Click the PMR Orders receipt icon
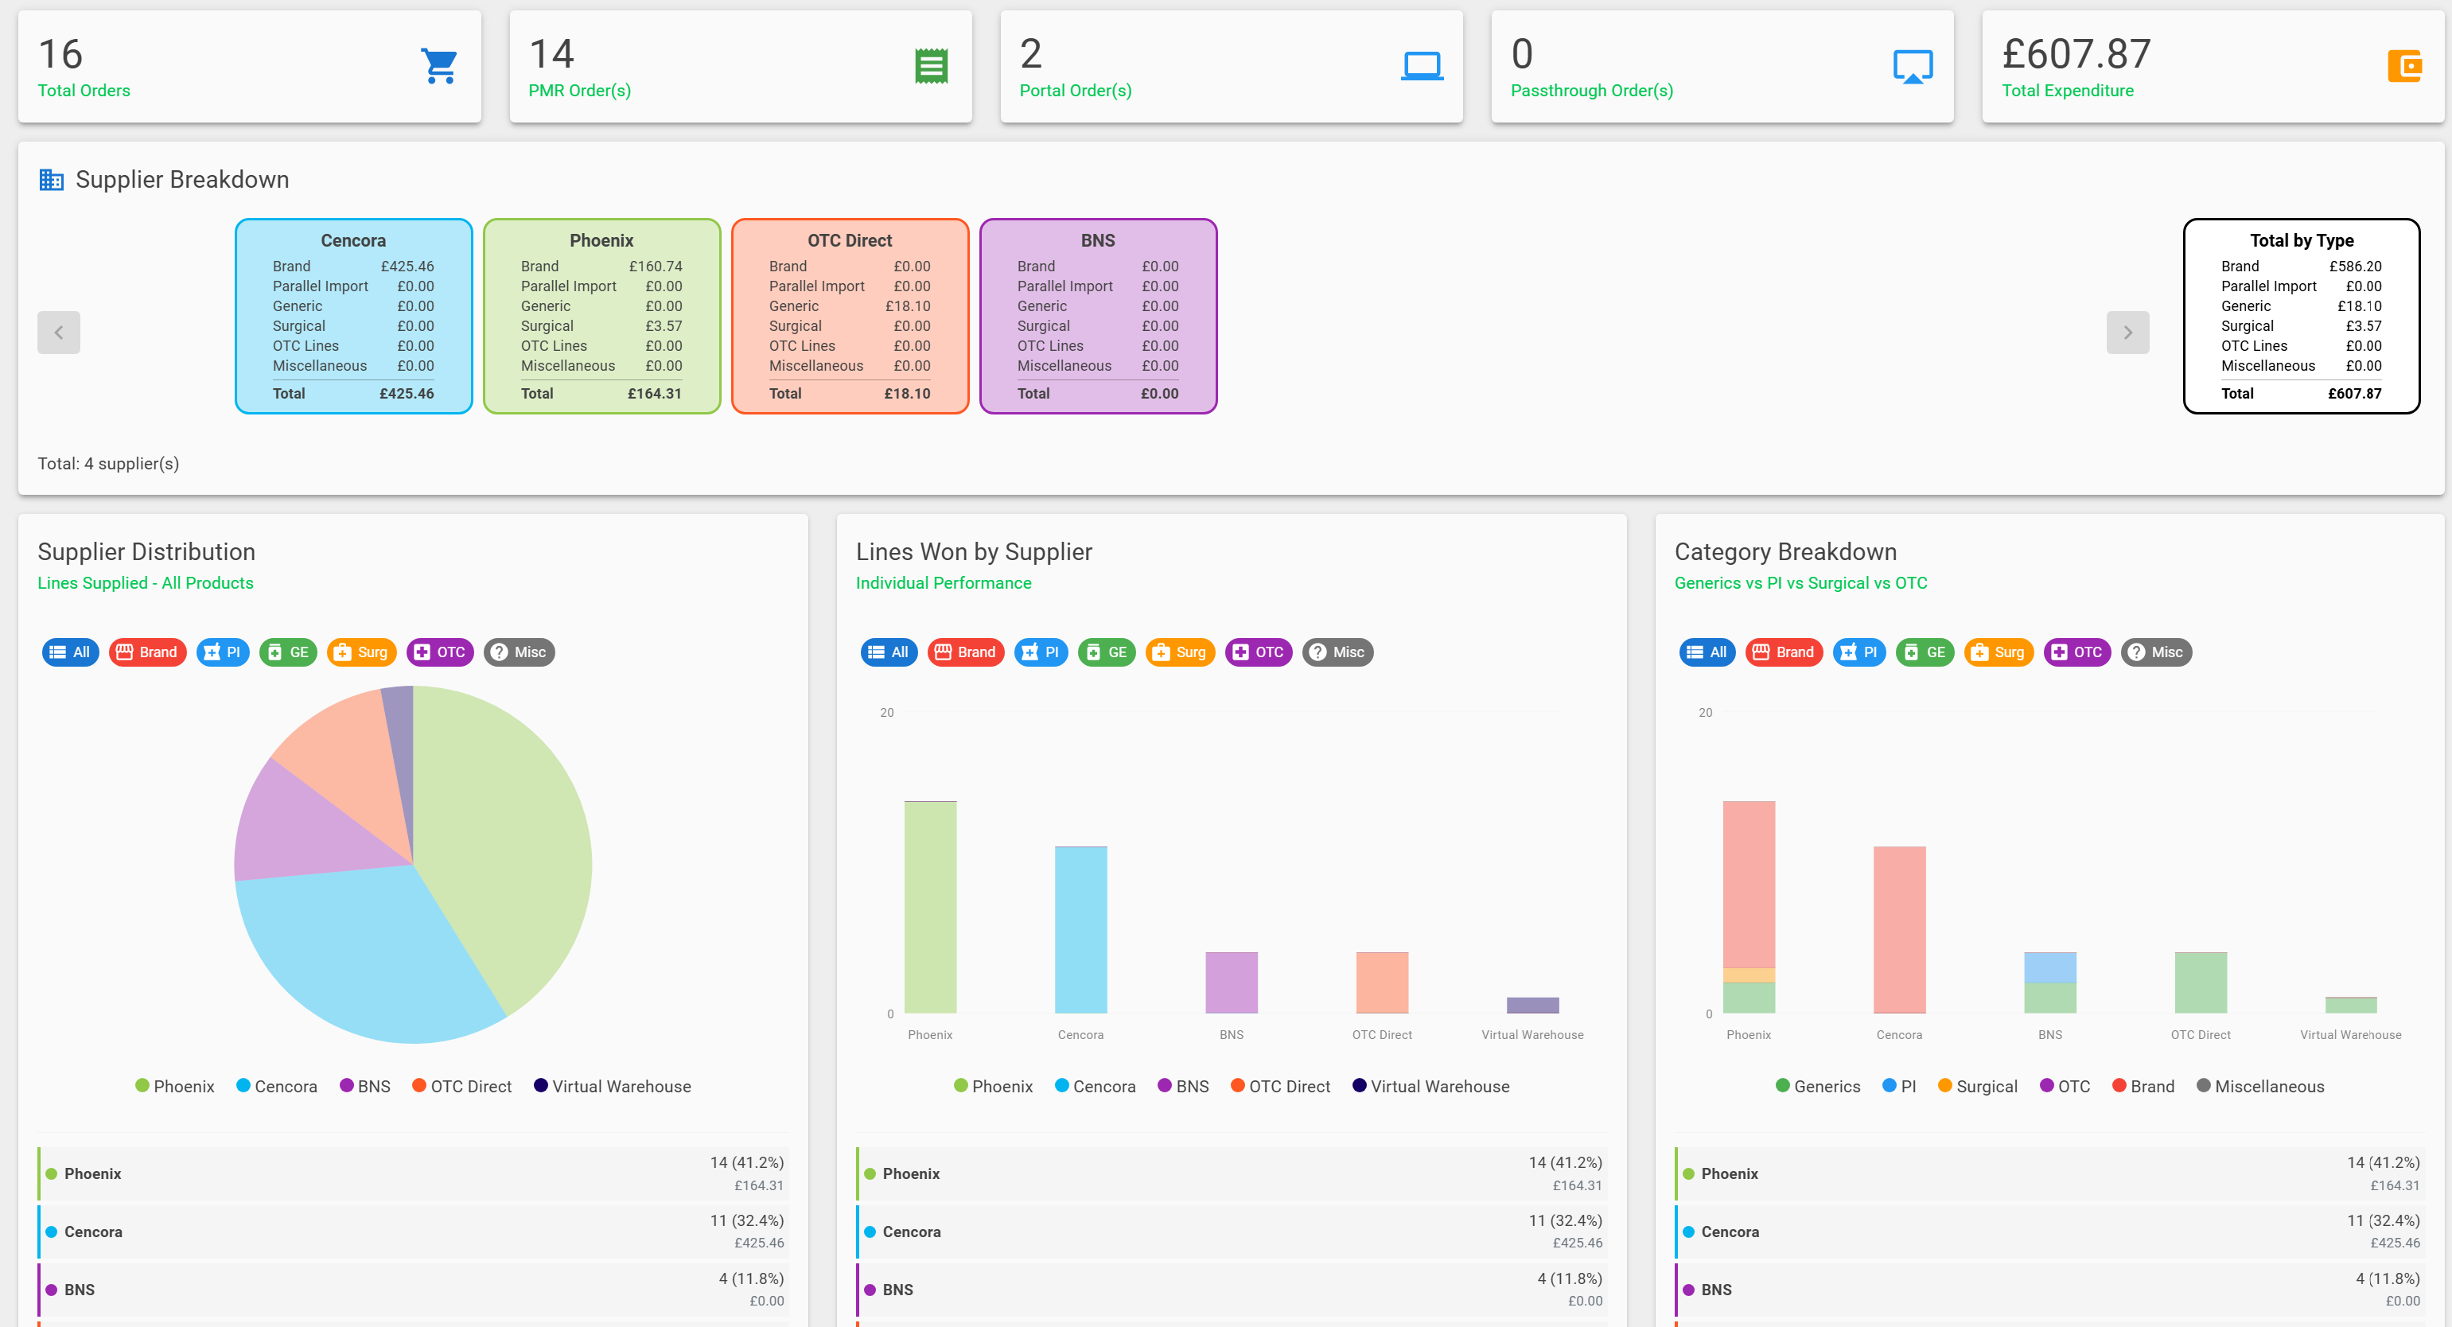Image resolution: width=2452 pixels, height=1327 pixels. 931,66
